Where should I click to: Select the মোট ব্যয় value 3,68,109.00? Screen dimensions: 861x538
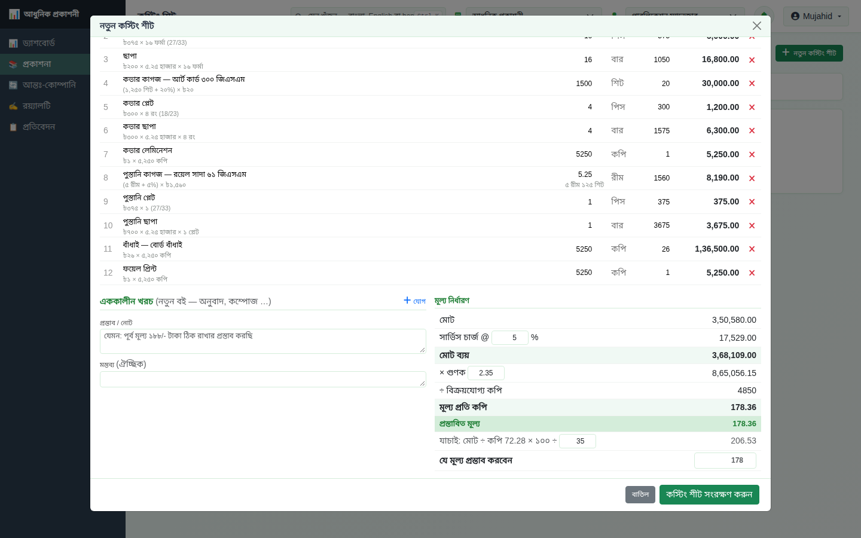(x=734, y=355)
